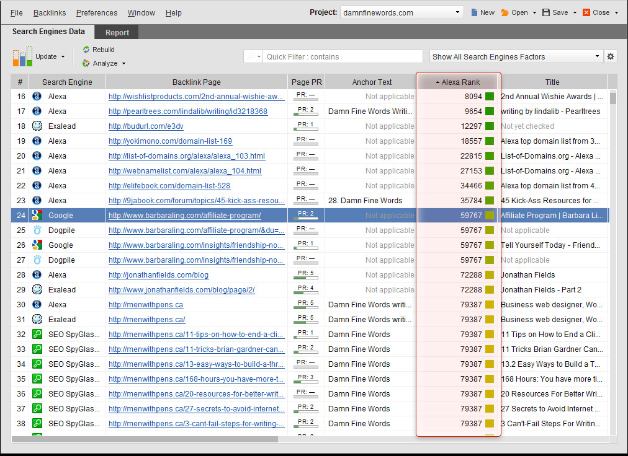Click the Google icon in row 26

point(37,245)
